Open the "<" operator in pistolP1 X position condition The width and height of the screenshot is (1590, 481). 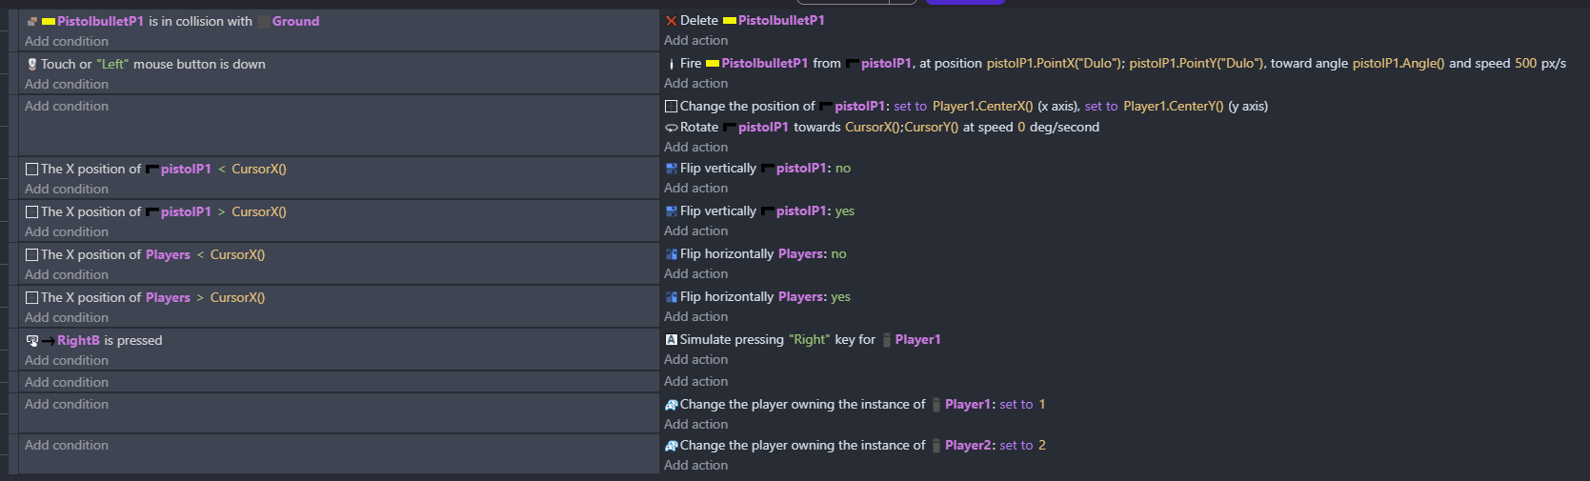click(222, 170)
